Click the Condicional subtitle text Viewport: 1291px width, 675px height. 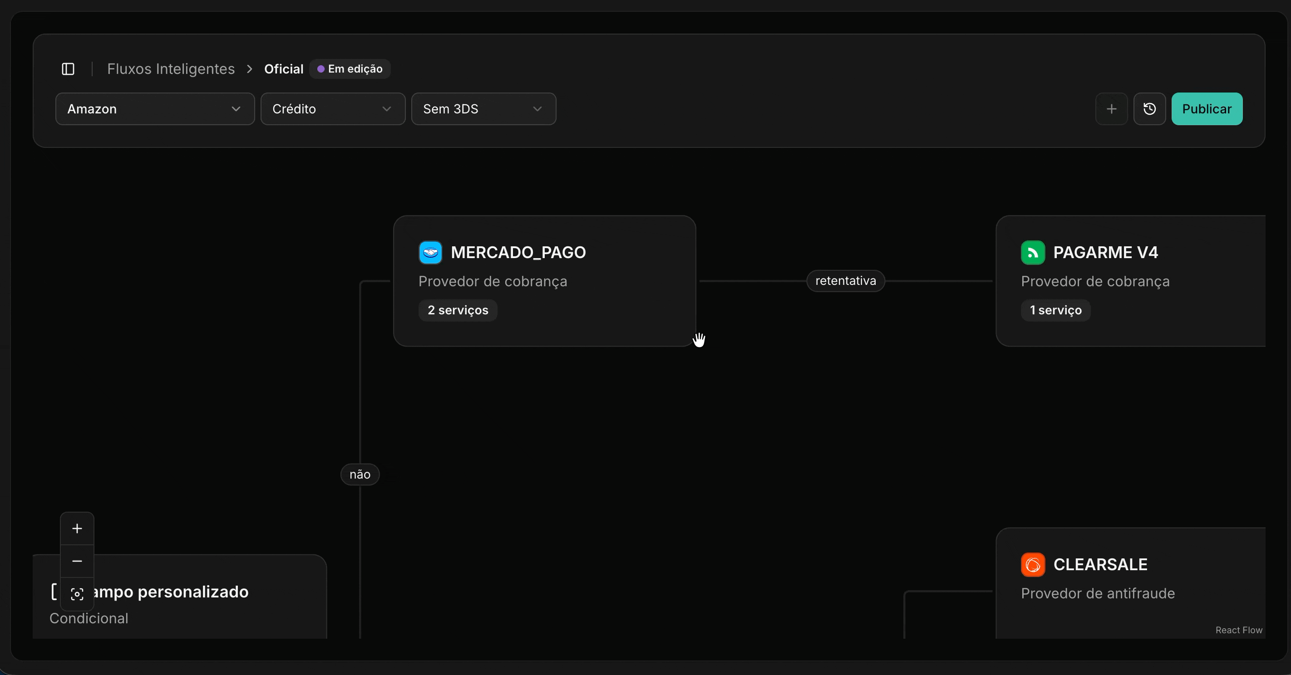point(89,618)
